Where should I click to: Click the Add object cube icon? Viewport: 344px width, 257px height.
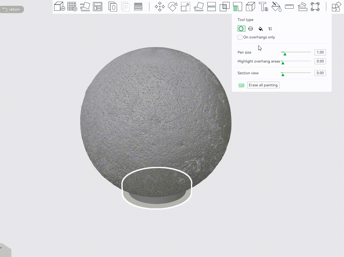pos(60,7)
